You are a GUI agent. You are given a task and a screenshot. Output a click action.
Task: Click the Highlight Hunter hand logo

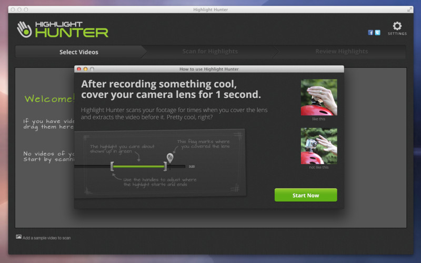24,29
